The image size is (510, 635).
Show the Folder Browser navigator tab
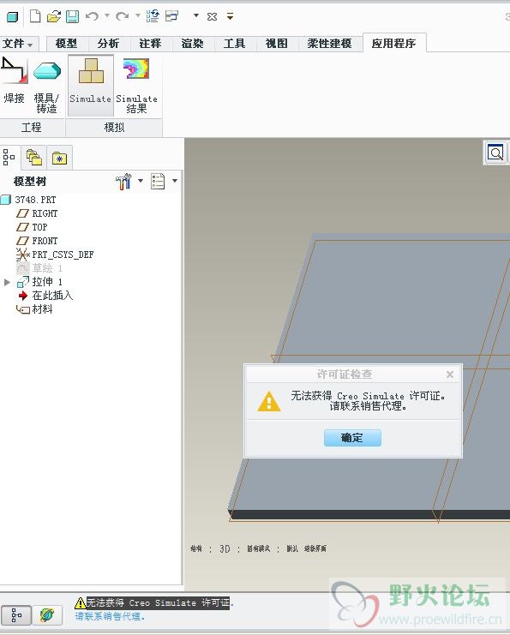pos(34,157)
